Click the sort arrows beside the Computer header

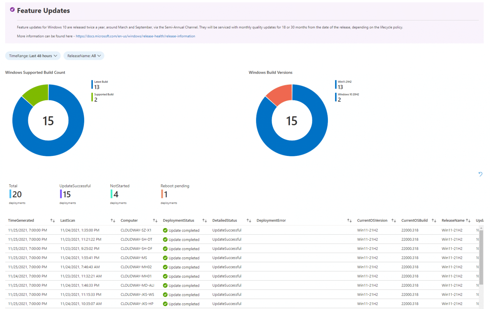pos(155,220)
